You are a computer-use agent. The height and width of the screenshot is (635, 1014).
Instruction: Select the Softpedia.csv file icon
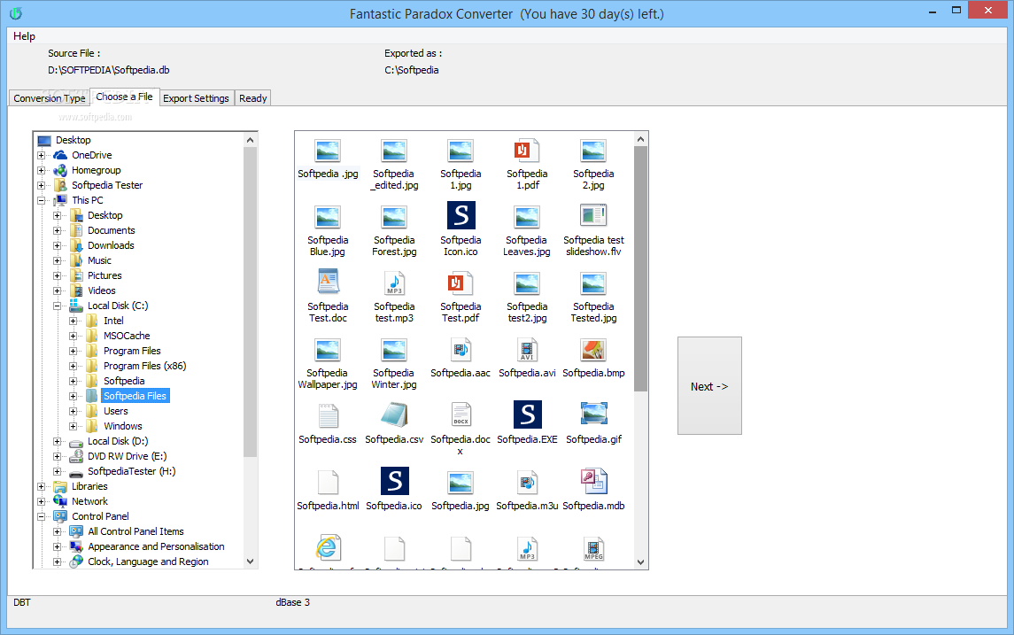394,415
